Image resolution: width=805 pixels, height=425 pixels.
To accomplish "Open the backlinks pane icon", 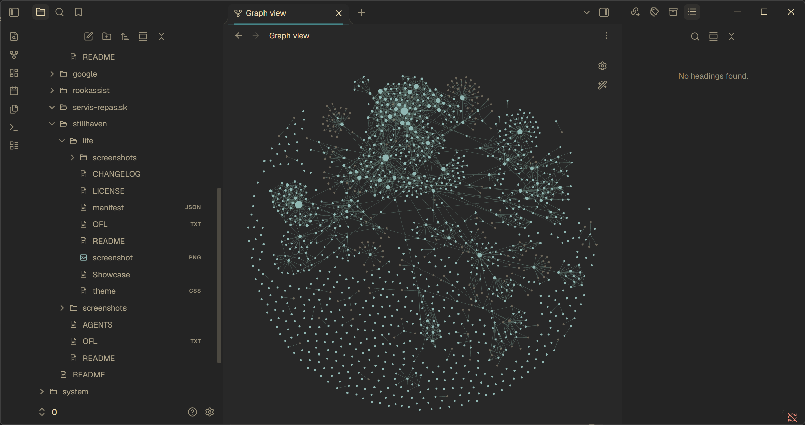I will coord(635,12).
